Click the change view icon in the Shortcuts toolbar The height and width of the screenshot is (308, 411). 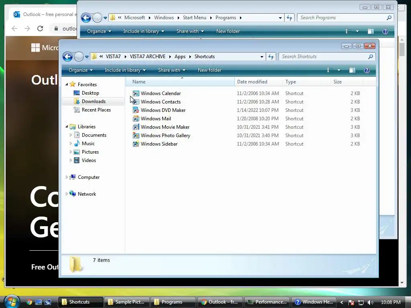[329, 70]
